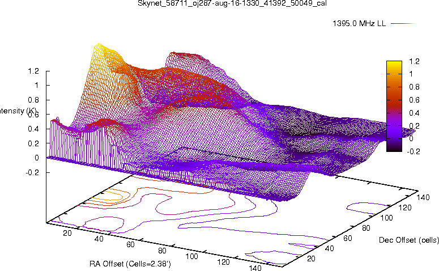The height and width of the screenshot is (271, 439).
Task: Click the intensity axis tick label 1
Action: coord(36,86)
